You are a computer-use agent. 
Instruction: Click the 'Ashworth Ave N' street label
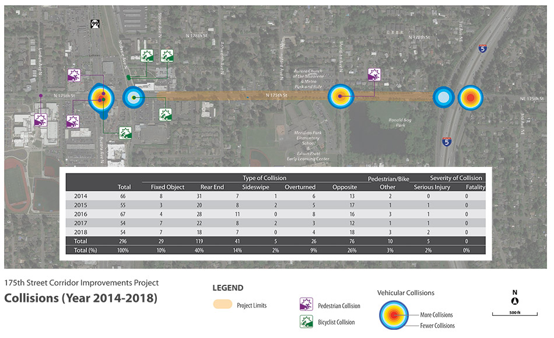222,58
